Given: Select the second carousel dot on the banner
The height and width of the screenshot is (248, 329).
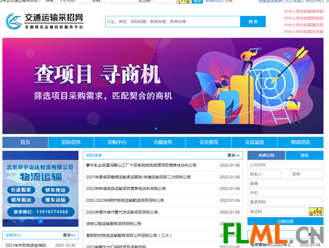Looking at the screenshot, I should pos(161,129).
